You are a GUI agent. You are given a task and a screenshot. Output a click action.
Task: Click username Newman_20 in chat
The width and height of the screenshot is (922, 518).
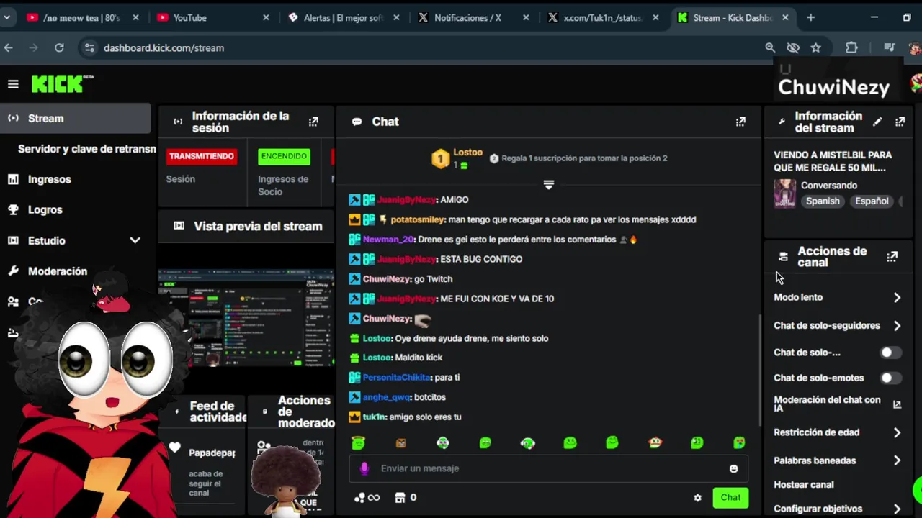[389, 240]
